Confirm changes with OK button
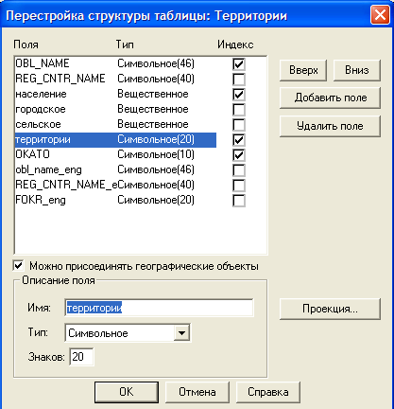The image size is (394, 409). pyautogui.click(x=127, y=392)
